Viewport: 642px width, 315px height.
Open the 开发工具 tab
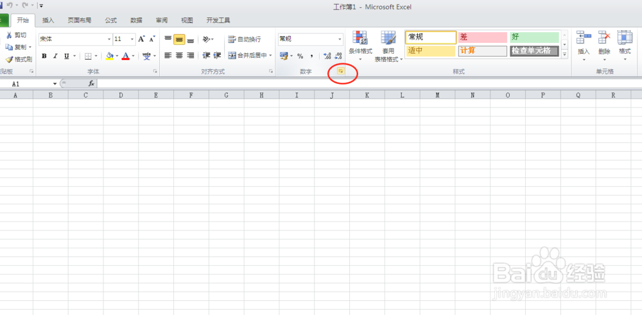[218, 20]
